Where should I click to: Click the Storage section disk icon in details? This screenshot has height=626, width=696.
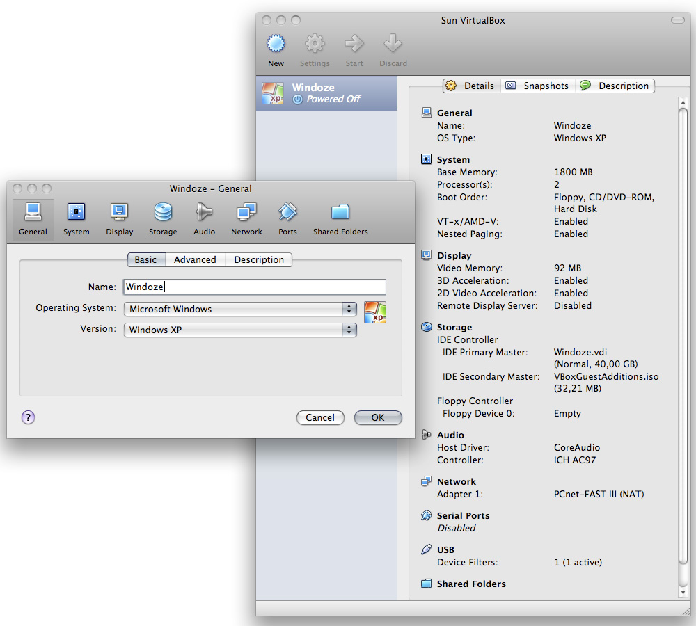pyautogui.click(x=426, y=327)
